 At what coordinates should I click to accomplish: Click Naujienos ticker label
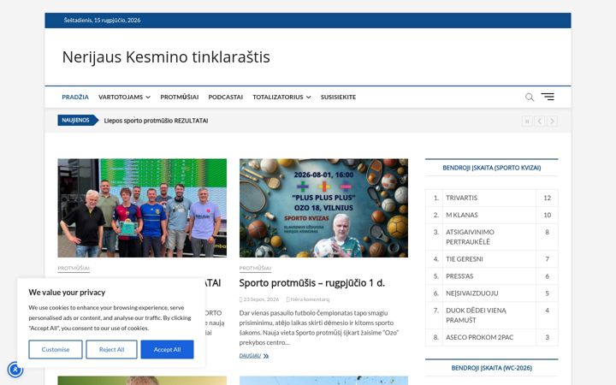[x=76, y=121]
